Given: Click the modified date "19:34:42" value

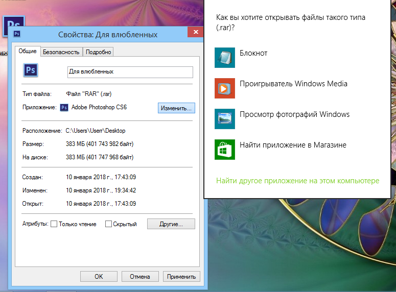Looking at the screenshot, I should 125,190.
